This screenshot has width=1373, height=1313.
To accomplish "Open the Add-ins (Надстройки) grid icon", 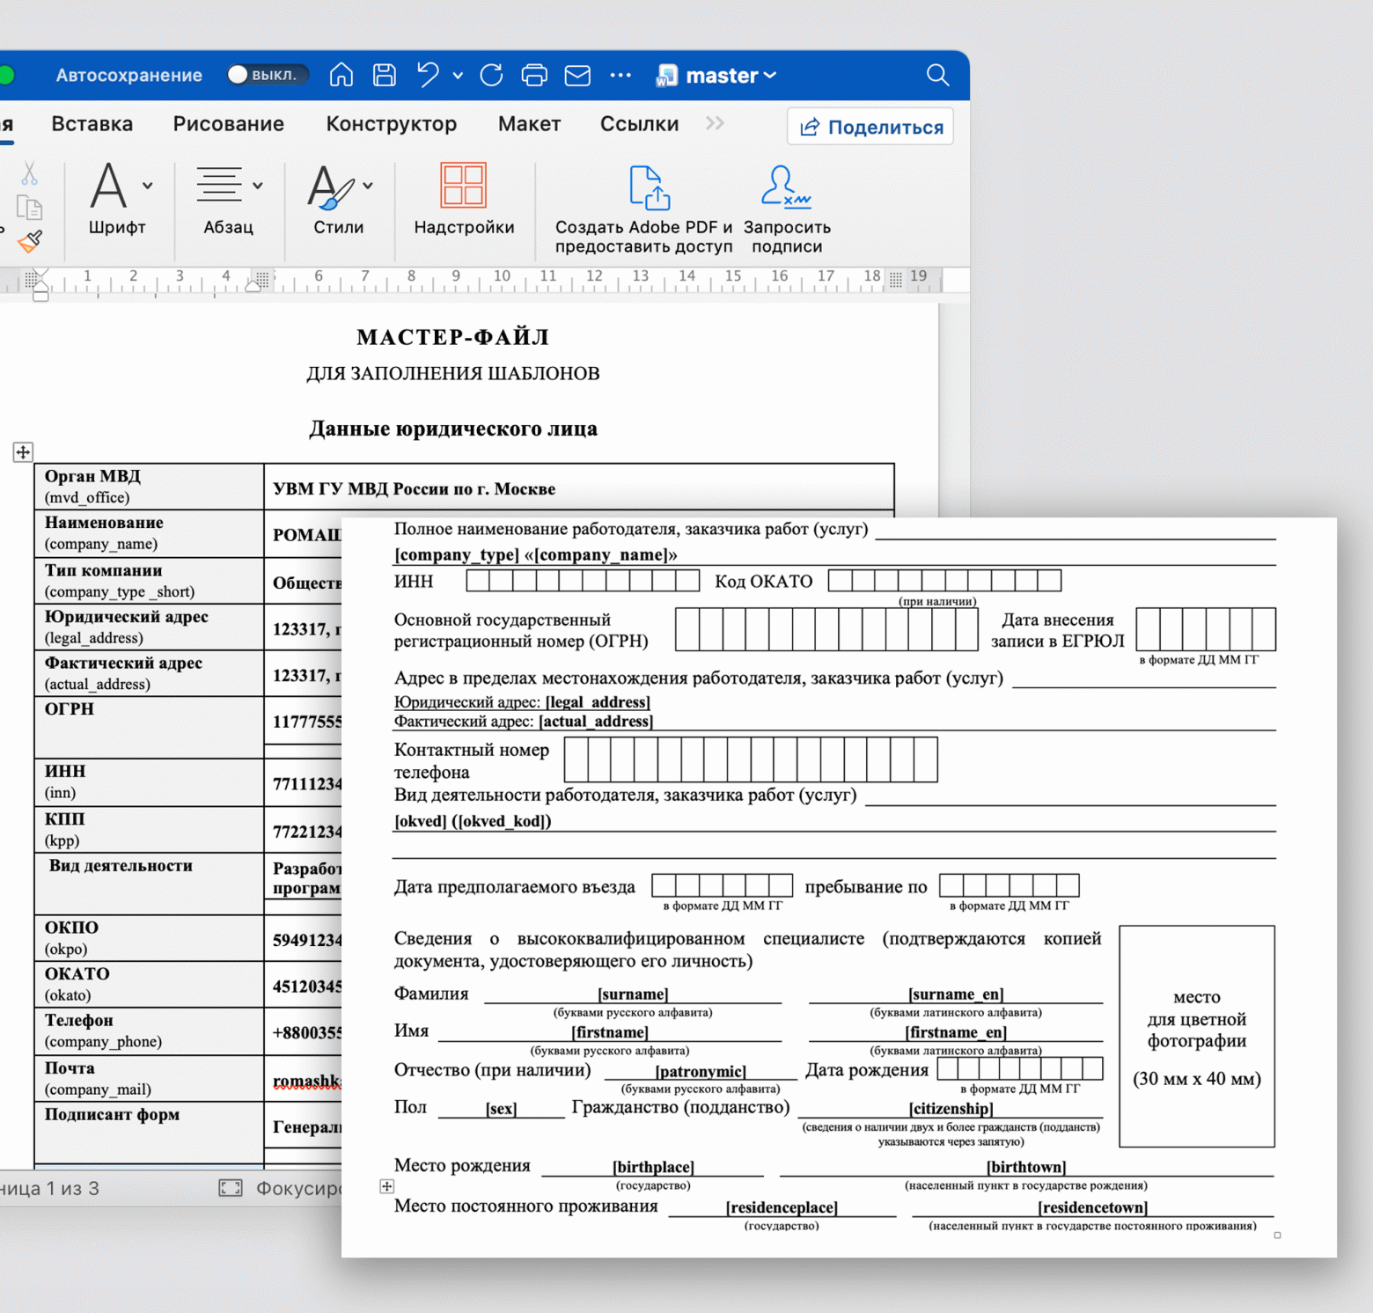I will point(463,187).
